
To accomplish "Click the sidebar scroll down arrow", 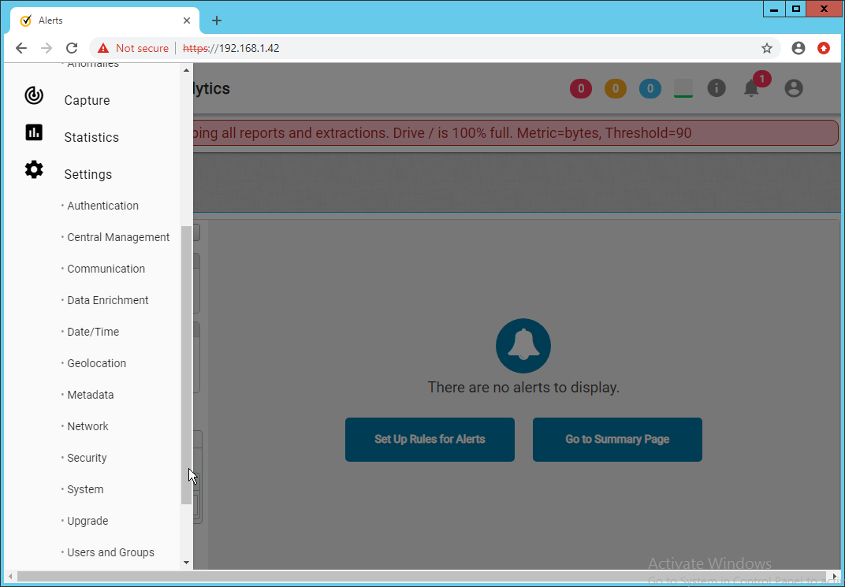I will coord(187,563).
